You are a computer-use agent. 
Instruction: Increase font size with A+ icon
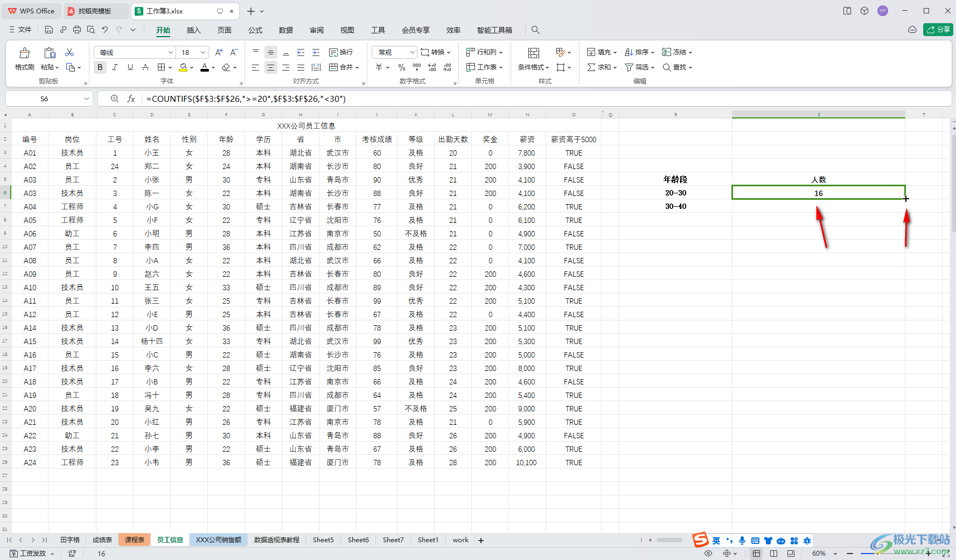(x=219, y=52)
